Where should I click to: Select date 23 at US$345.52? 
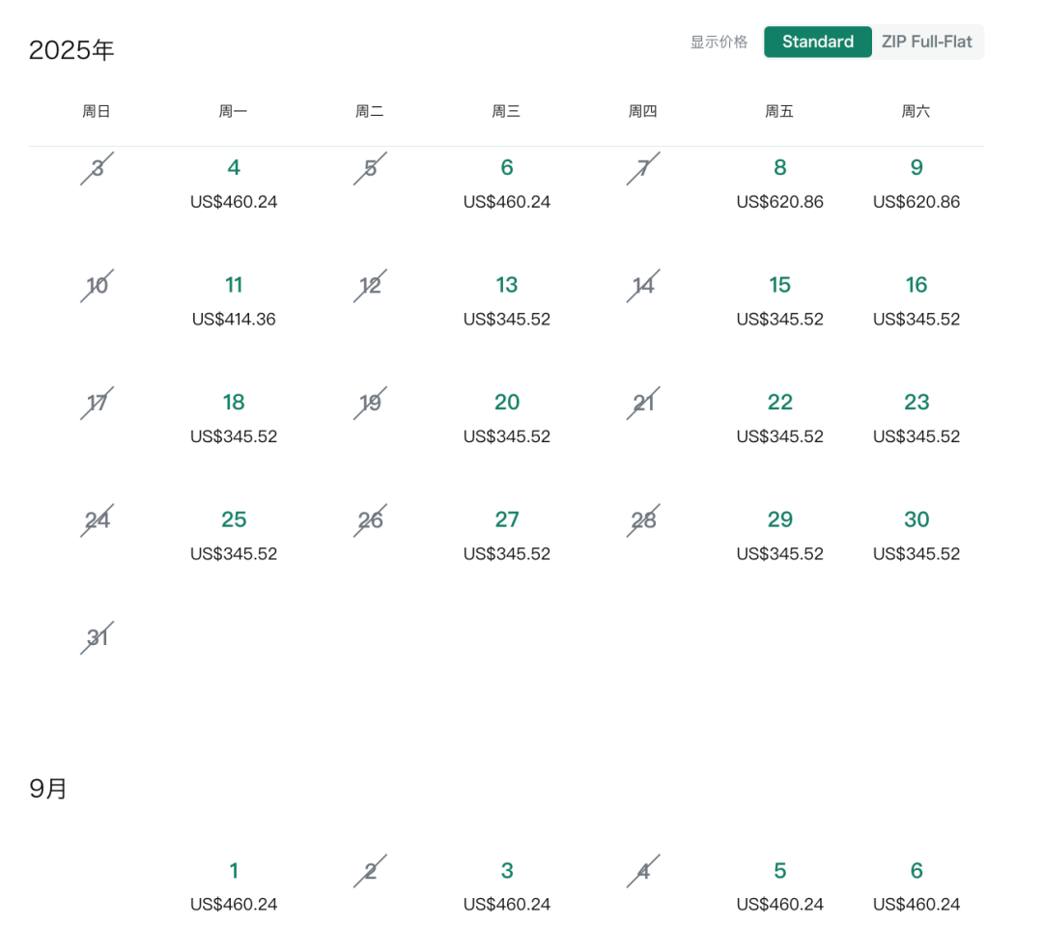tap(916, 418)
